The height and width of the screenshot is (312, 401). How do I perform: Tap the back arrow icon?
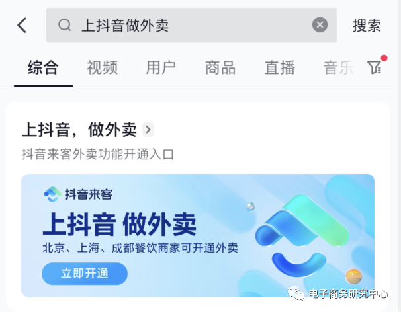pyautogui.click(x=22, y=25)
